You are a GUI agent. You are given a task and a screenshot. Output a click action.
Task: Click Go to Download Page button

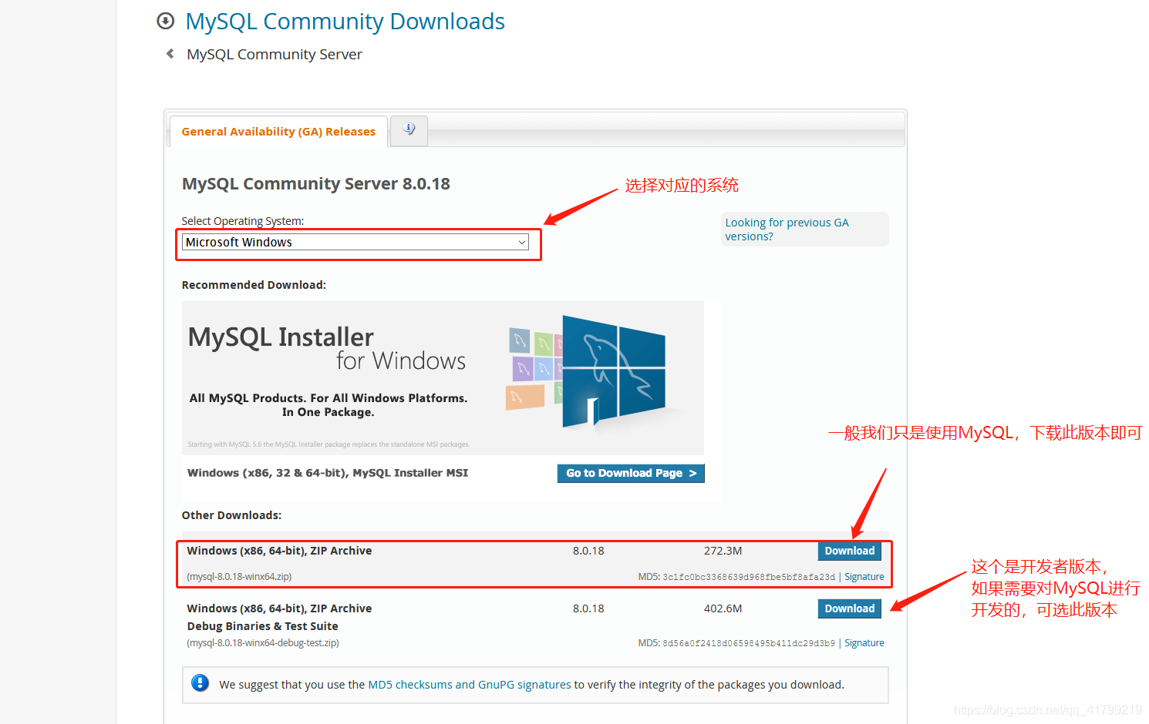pos(631,473)
